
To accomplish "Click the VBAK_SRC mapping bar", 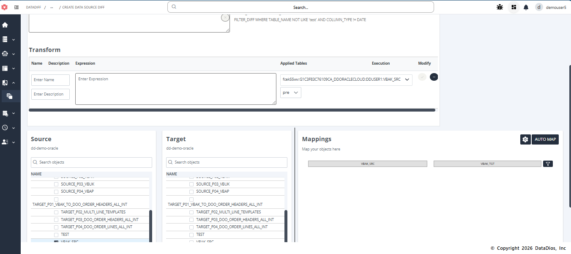I will (367, 164).
